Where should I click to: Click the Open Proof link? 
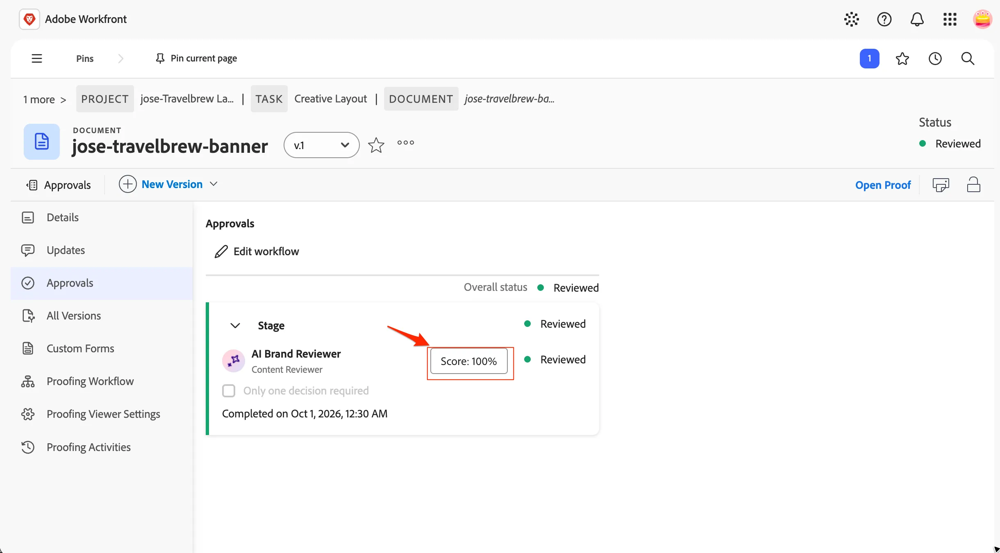pyautogui.click(x=883, y=185)
